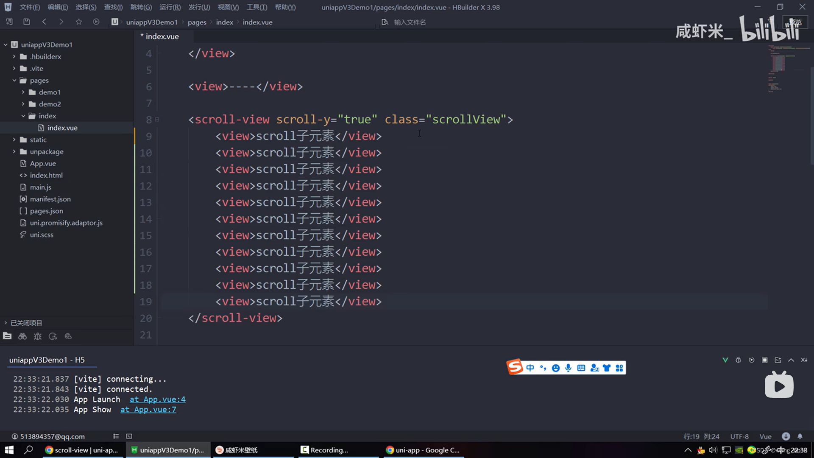Go back with the left arrow icon

pyautogui.click(x=44, y=22)
